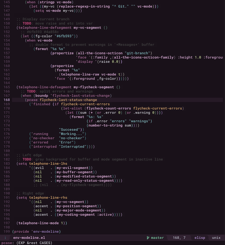Click the 'Right edge' comment on line 190
This screenshot has width=225, height=245.
click(33, 193)
